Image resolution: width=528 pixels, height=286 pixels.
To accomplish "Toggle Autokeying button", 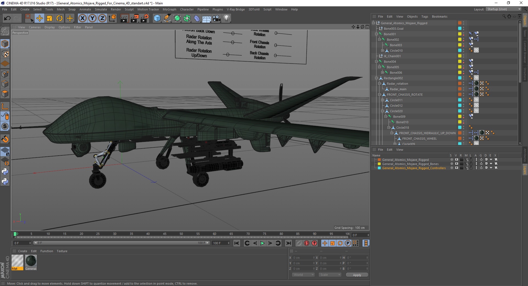I will coord(306,243).
